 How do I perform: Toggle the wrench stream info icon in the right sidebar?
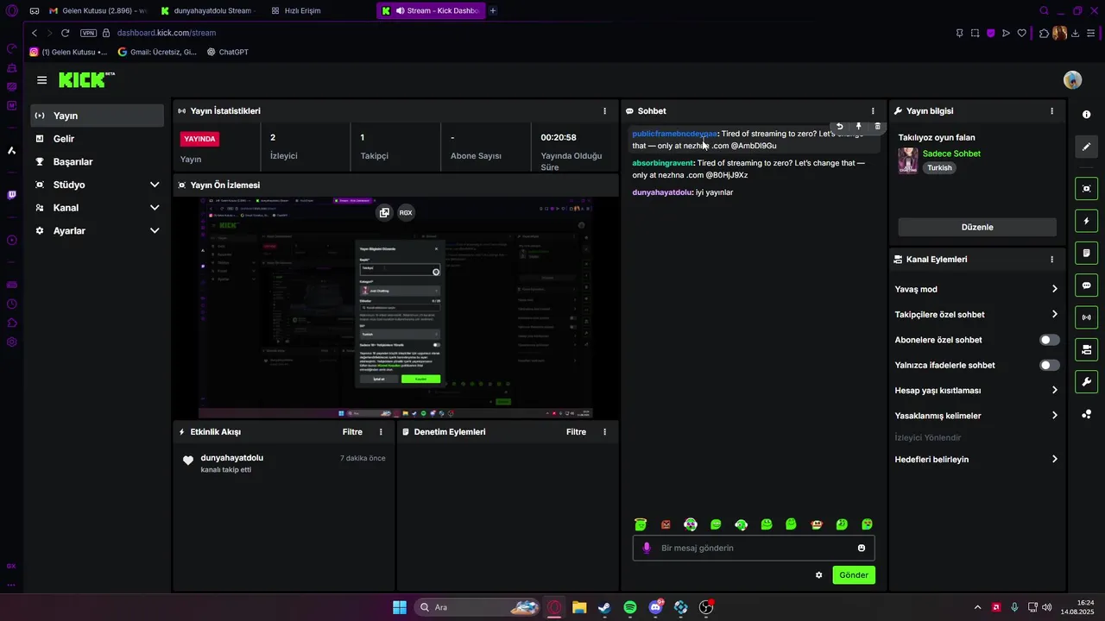coord(1086,381)
